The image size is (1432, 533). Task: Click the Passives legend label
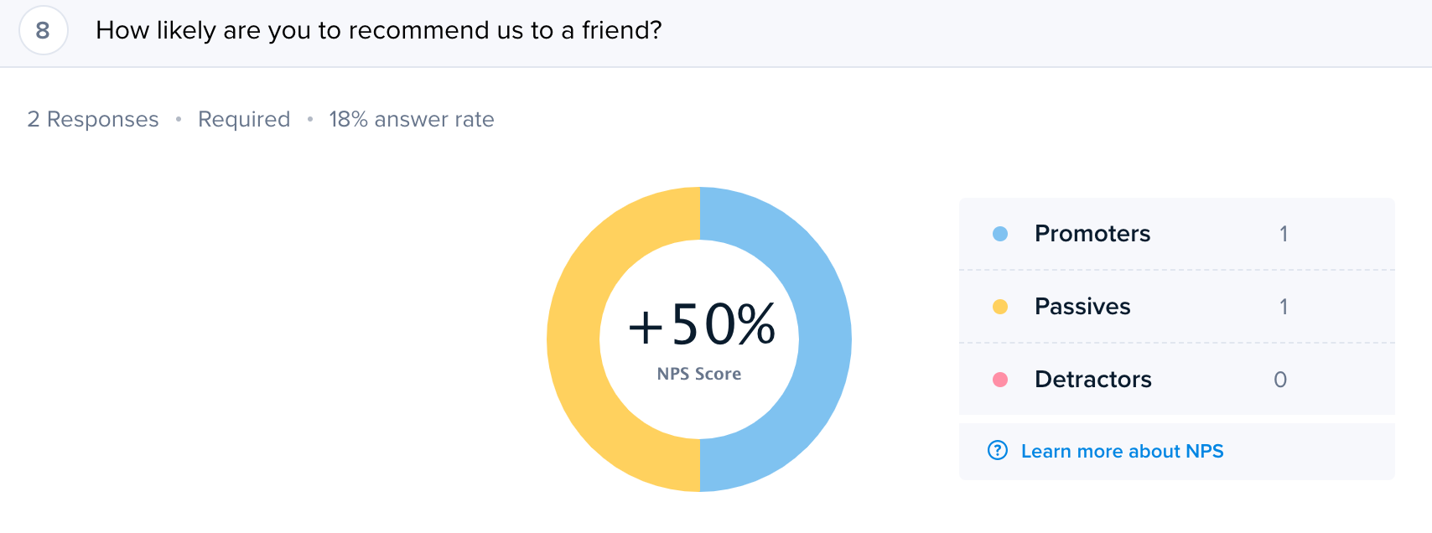tap(1082, 307)
